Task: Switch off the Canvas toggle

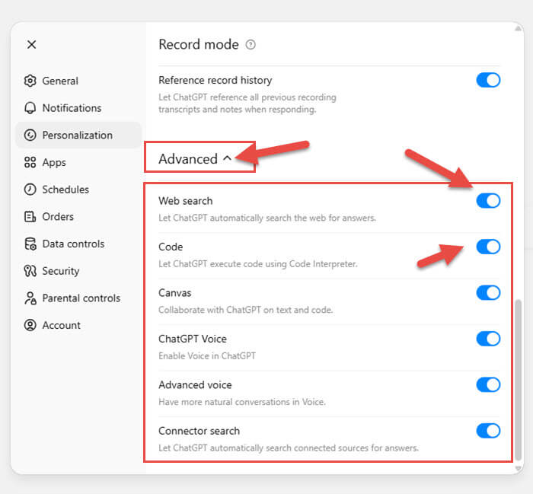Action: pos(488,293)
